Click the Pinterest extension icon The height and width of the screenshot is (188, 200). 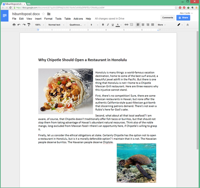(x=184, y=8)
